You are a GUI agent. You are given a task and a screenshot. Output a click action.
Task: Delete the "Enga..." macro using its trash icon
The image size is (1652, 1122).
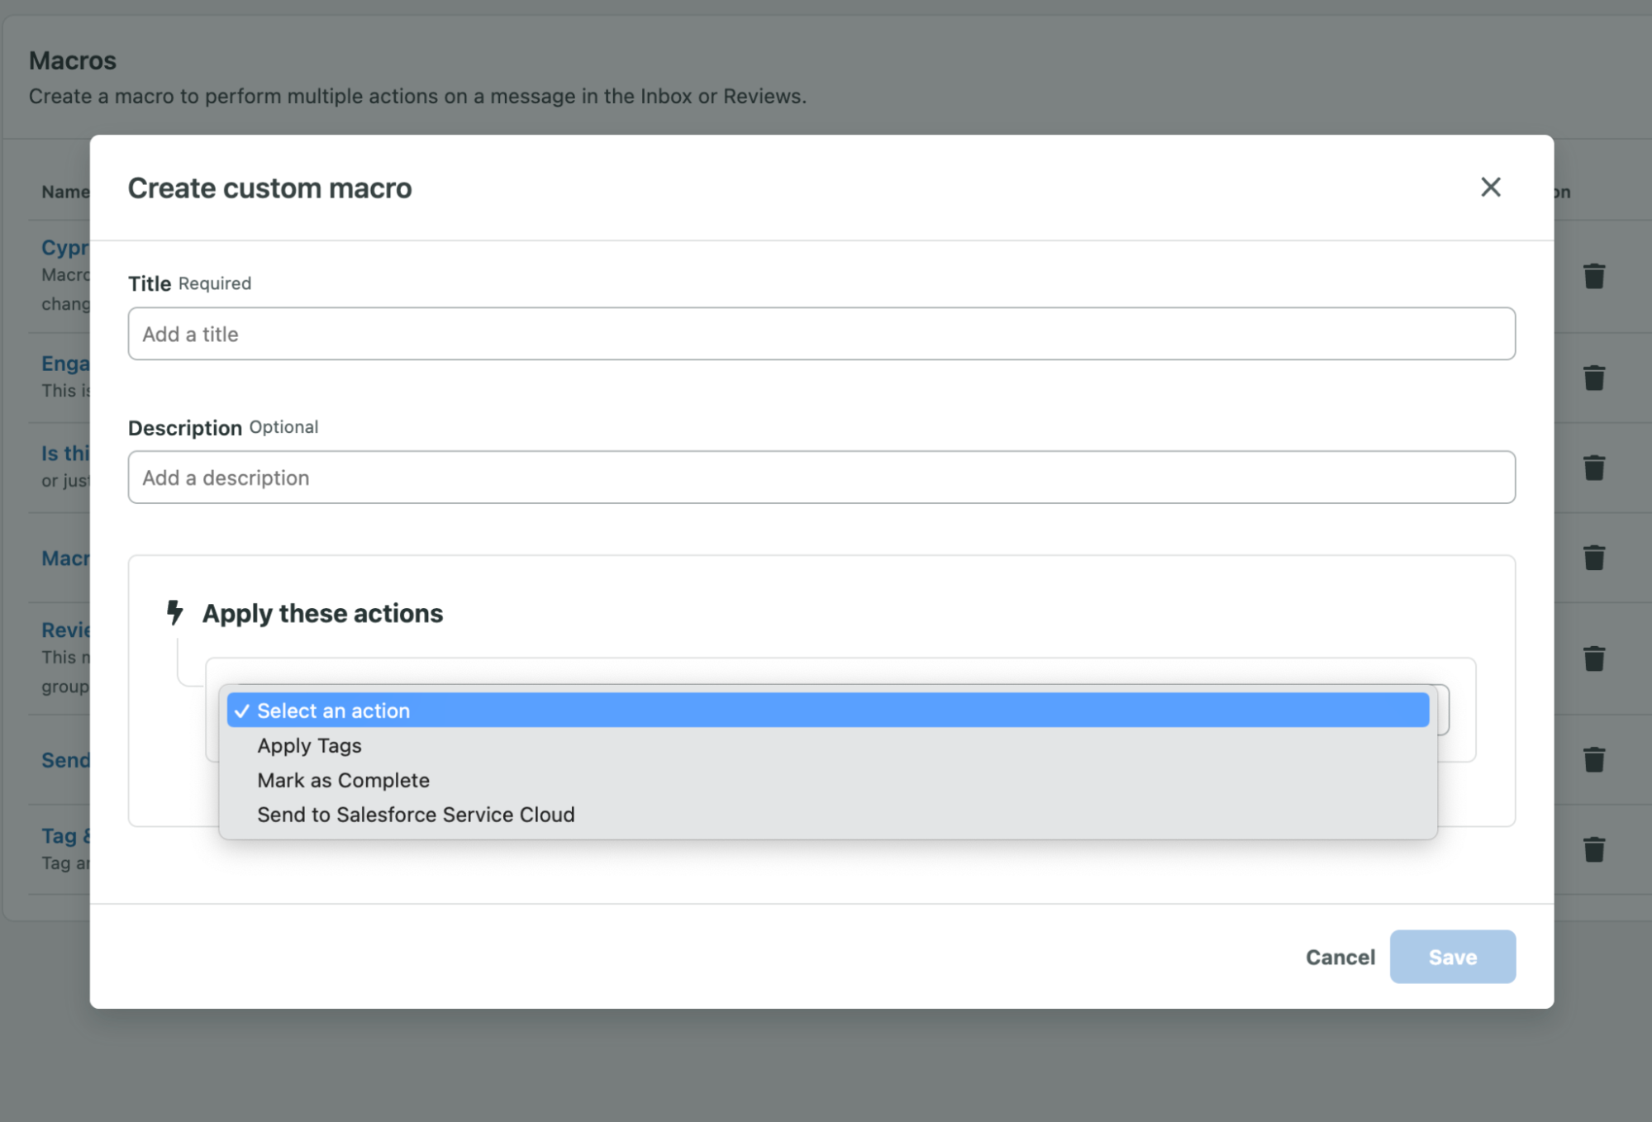coord(1595,378)
